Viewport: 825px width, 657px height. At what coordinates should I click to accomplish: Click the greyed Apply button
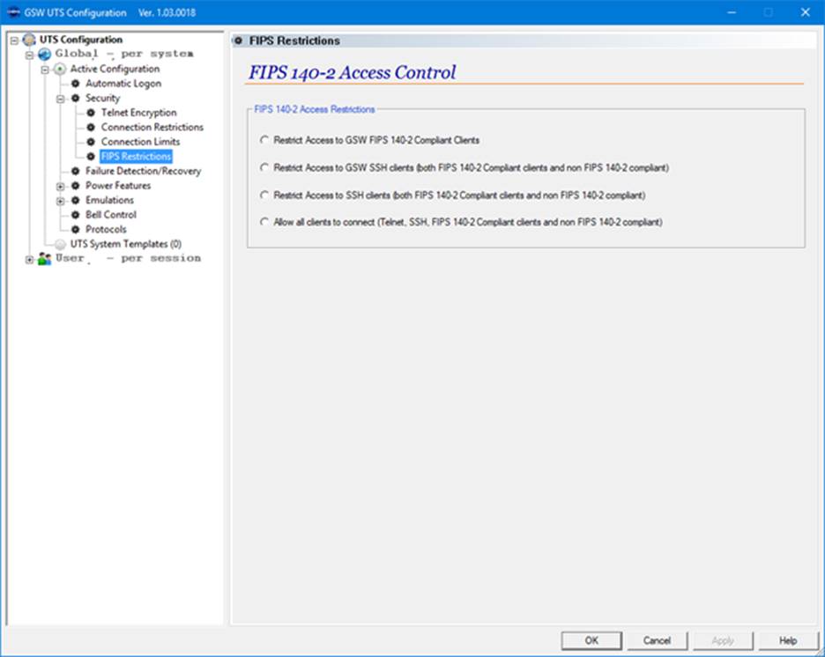(x=723, y=640)
